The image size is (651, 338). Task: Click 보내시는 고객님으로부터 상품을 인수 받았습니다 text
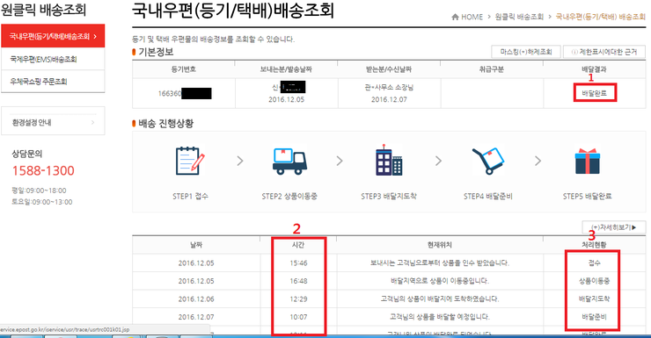tap(440, 262)
